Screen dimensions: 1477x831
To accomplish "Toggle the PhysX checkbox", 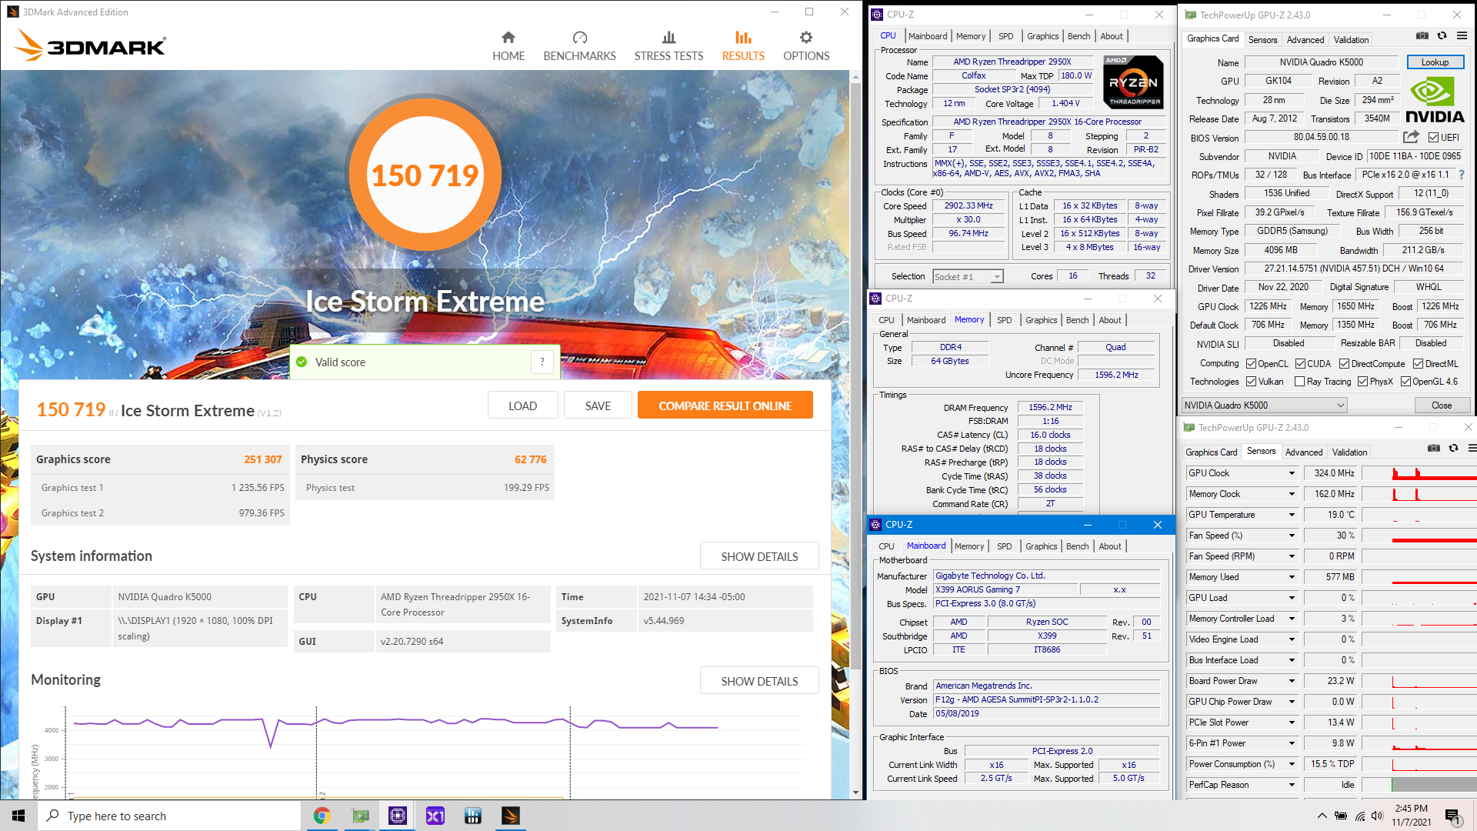I will pos(1362,382).
